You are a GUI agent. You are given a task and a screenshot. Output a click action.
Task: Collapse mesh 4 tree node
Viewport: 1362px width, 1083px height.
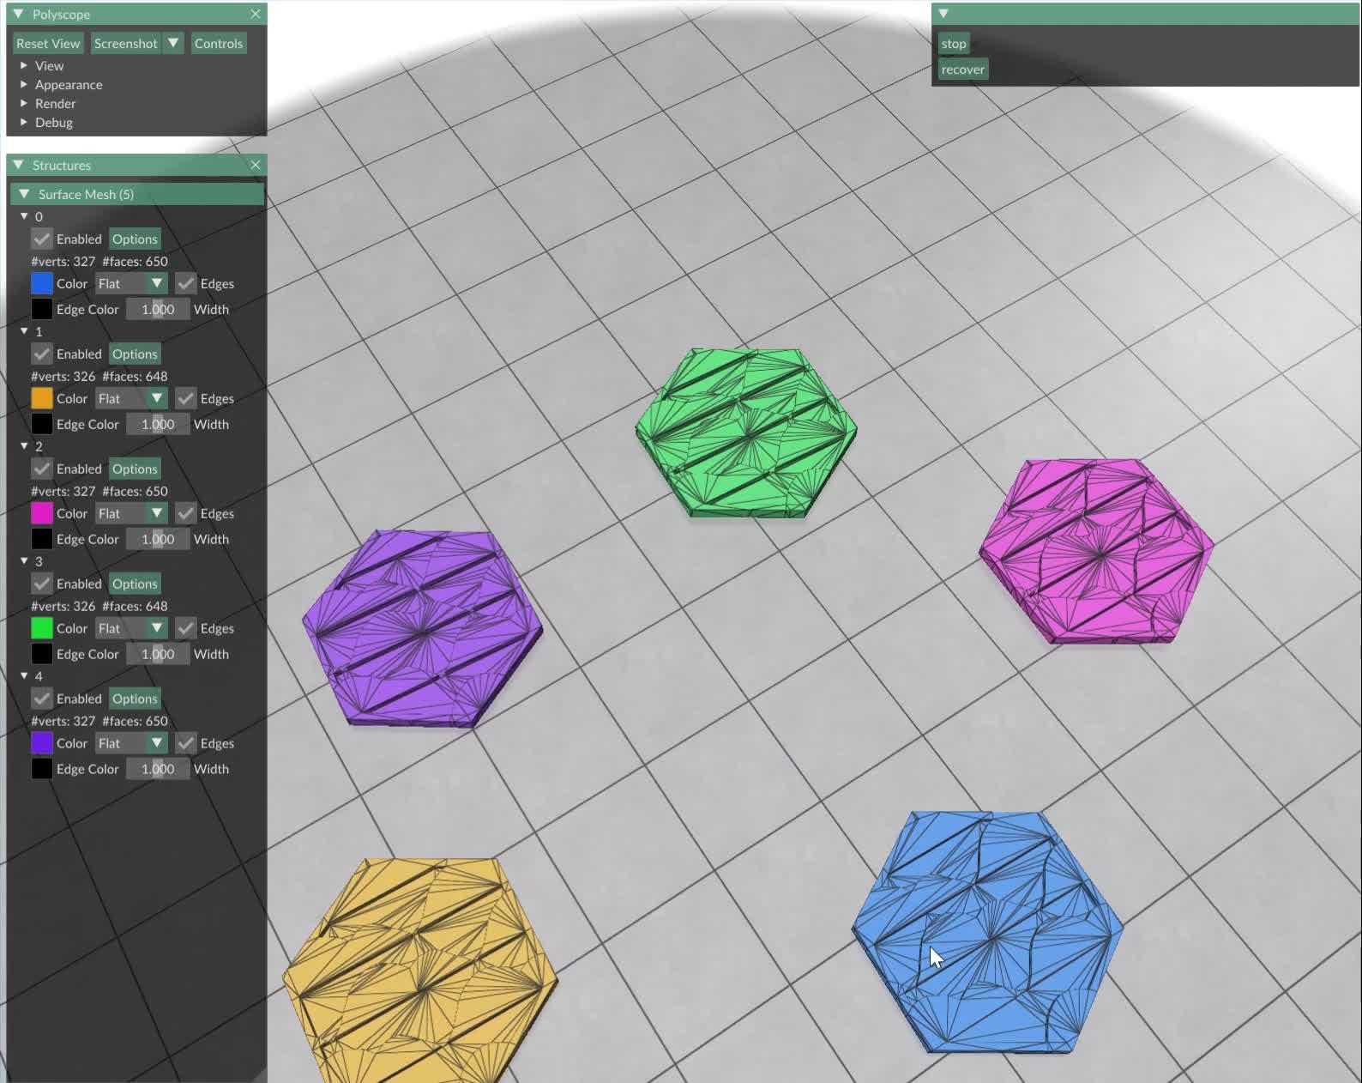pyautogui.click(x=24, y=676)
